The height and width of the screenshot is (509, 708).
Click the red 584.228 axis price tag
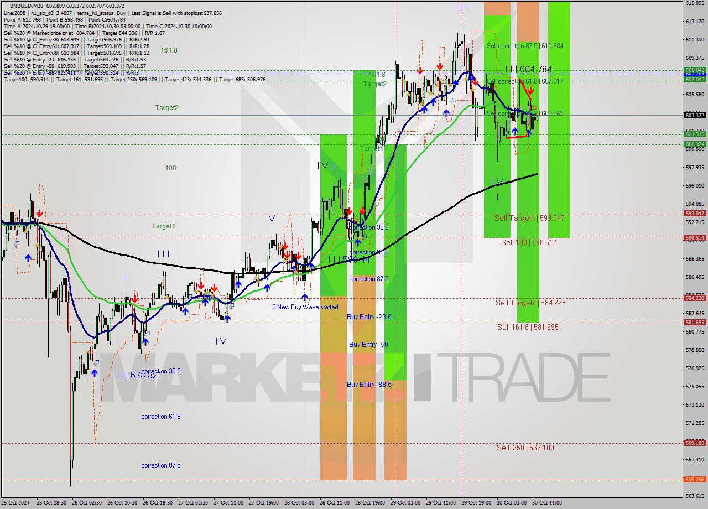click(x=695, y=298)
